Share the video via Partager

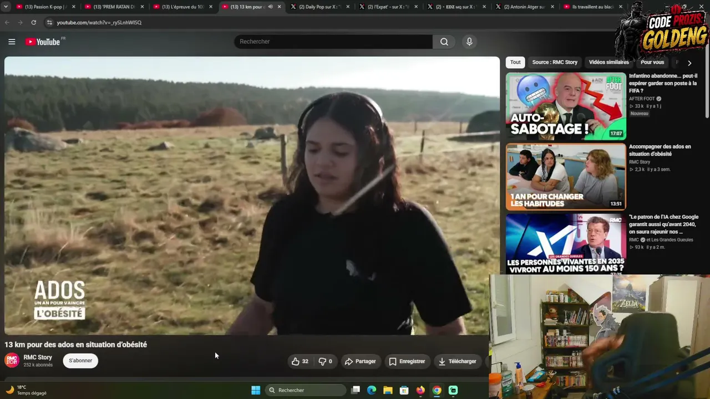pyautogui.click(x=361, y=361)
